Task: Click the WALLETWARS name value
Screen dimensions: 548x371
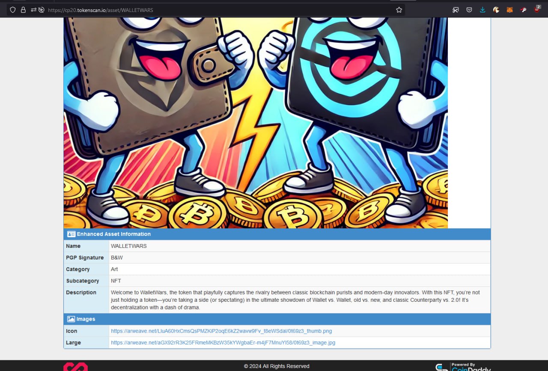Action: [x=129, y=246]
